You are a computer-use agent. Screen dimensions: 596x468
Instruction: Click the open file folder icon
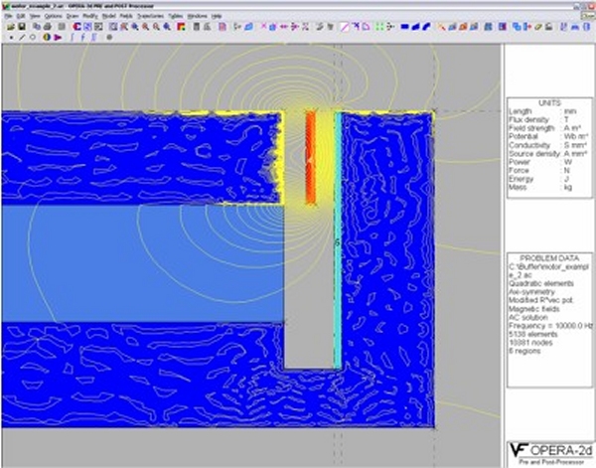click(x=8, y=27)
